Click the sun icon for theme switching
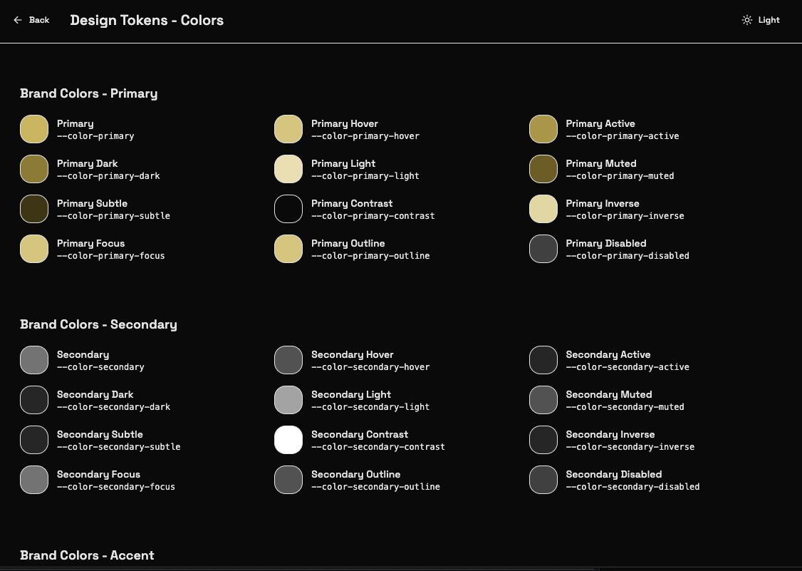The image size is (802, 571). (746, 20)
